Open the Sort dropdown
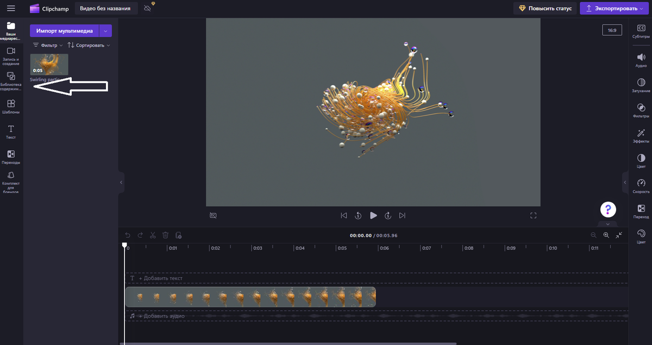The image size is (652, 345). pos(89,46)
